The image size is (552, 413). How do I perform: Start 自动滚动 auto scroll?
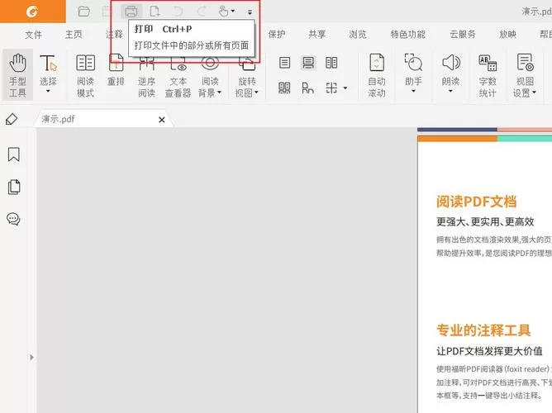tap(377, 75)
